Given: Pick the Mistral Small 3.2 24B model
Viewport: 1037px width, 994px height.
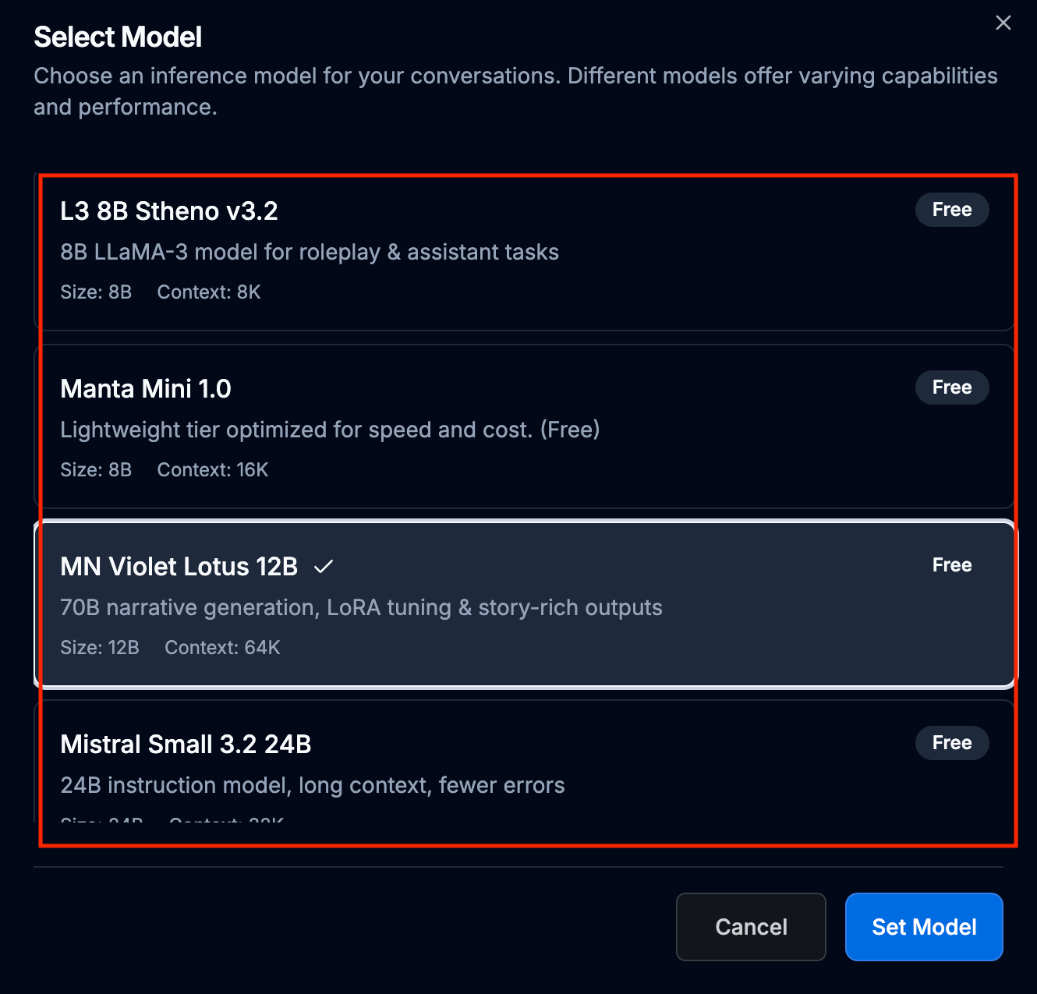Looking at the screenshot, I should [186, 745].
